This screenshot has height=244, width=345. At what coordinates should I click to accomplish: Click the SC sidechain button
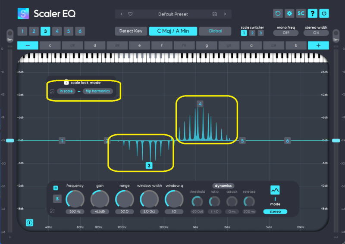pos(301,14)
